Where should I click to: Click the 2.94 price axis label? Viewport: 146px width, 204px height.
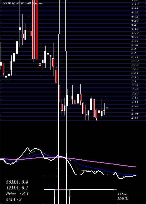tap(135, 113)
